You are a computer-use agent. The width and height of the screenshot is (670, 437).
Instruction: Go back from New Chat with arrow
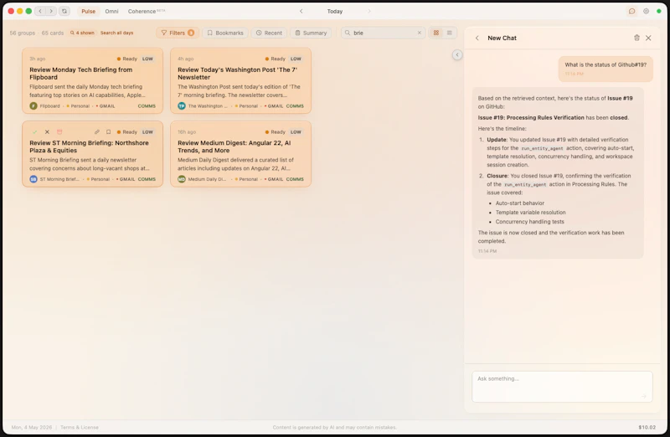477,38
